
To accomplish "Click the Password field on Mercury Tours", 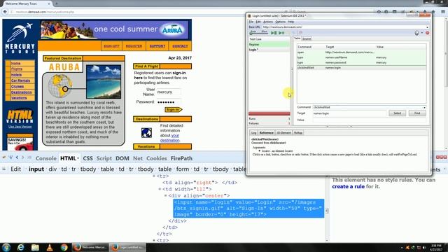I will (169, 102).
